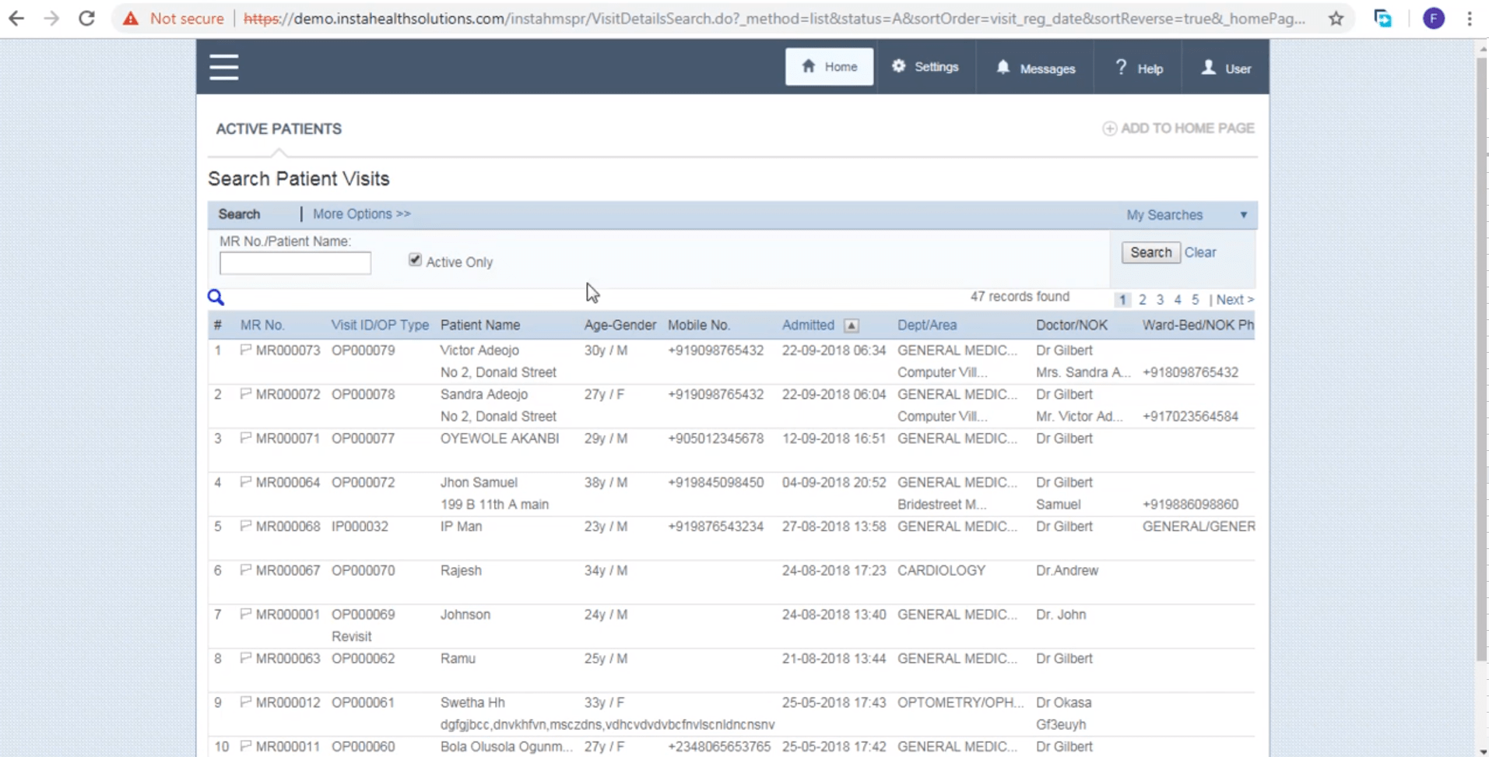Expand More Options search filters
This screenshot has height=757, width=1489.
click(361, 213)
